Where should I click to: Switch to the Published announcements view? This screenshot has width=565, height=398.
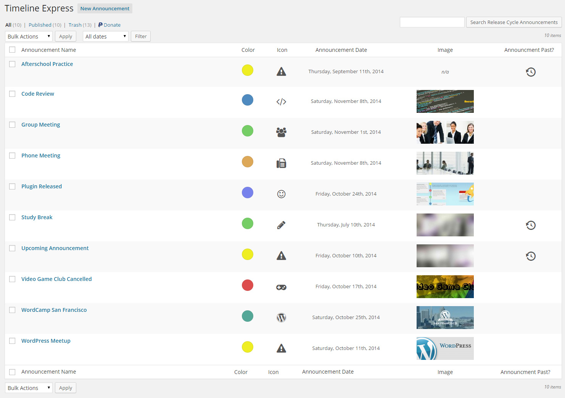[40, 25]
